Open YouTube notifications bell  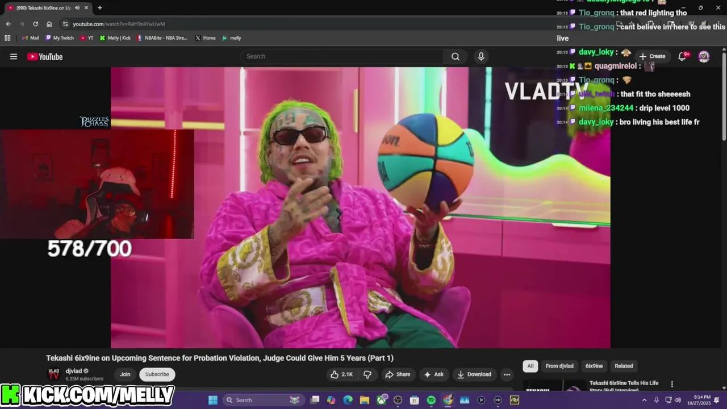683,56
